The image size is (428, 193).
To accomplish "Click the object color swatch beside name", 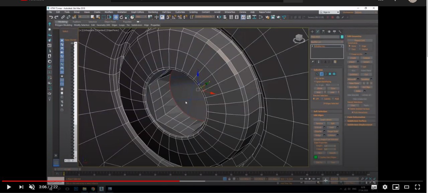I will [x=342, y=37].
